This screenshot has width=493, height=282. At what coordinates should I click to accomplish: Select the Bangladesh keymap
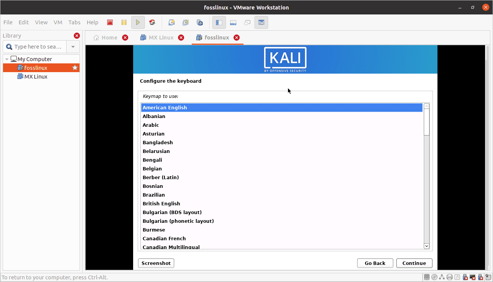[x=282, y=142]
